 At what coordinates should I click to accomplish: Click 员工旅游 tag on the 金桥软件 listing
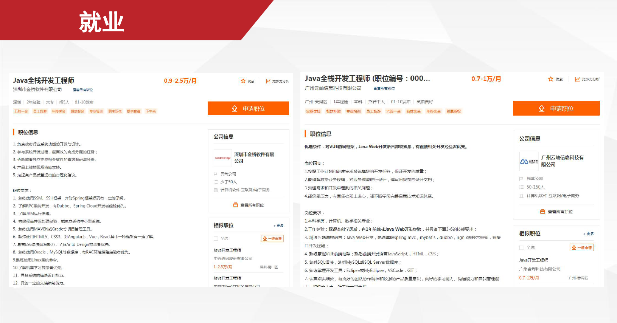click(40, 111)
